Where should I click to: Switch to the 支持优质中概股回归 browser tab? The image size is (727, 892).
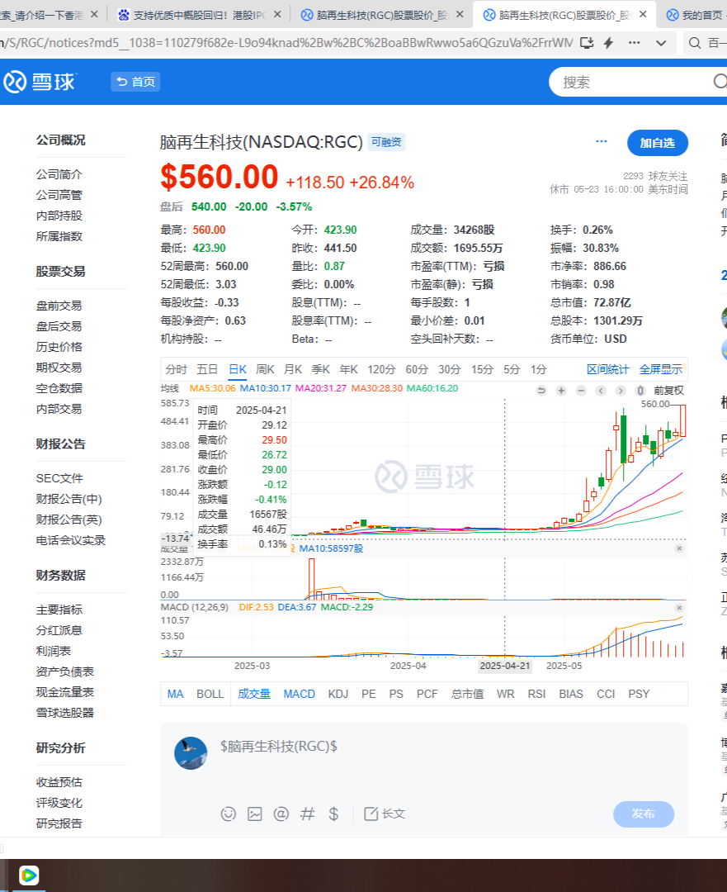coord(200,15)
